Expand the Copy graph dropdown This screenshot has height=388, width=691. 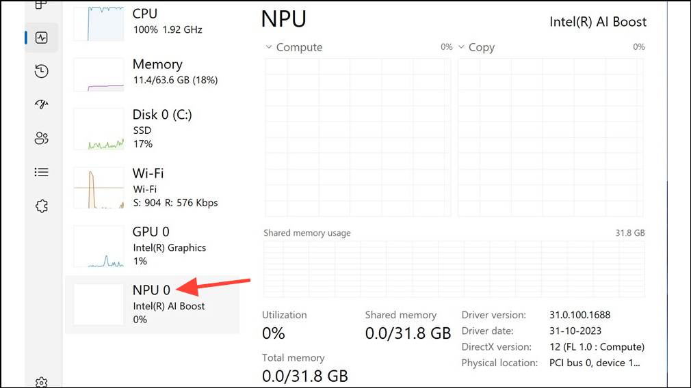461,46
